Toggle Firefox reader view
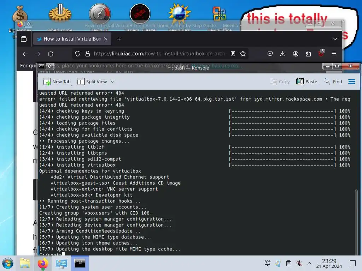The height and width of the screenshot is (271, 362). 233,54
